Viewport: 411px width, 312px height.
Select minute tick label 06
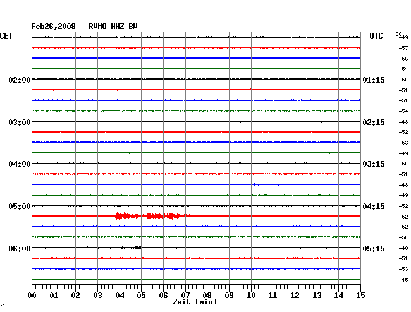click(163, 296)
